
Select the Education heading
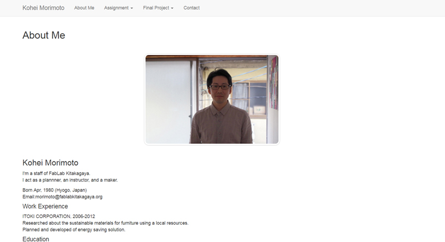click(36, 239)
